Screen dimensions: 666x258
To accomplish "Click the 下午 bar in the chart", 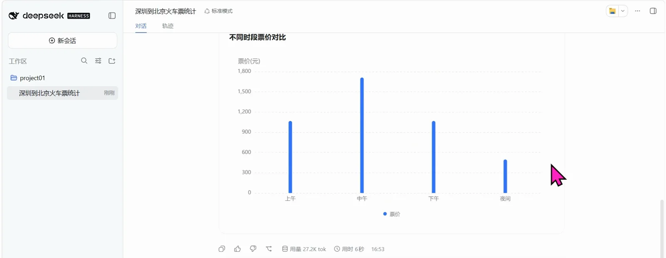I will (433, 157).
